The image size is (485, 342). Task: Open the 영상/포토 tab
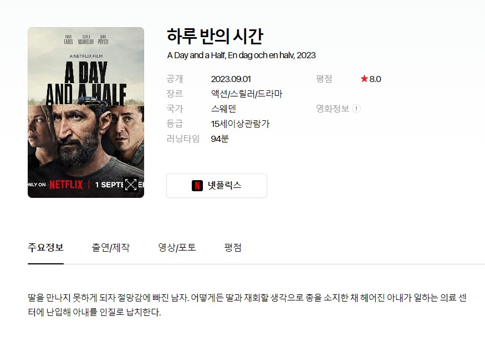[x=177, y=247]
